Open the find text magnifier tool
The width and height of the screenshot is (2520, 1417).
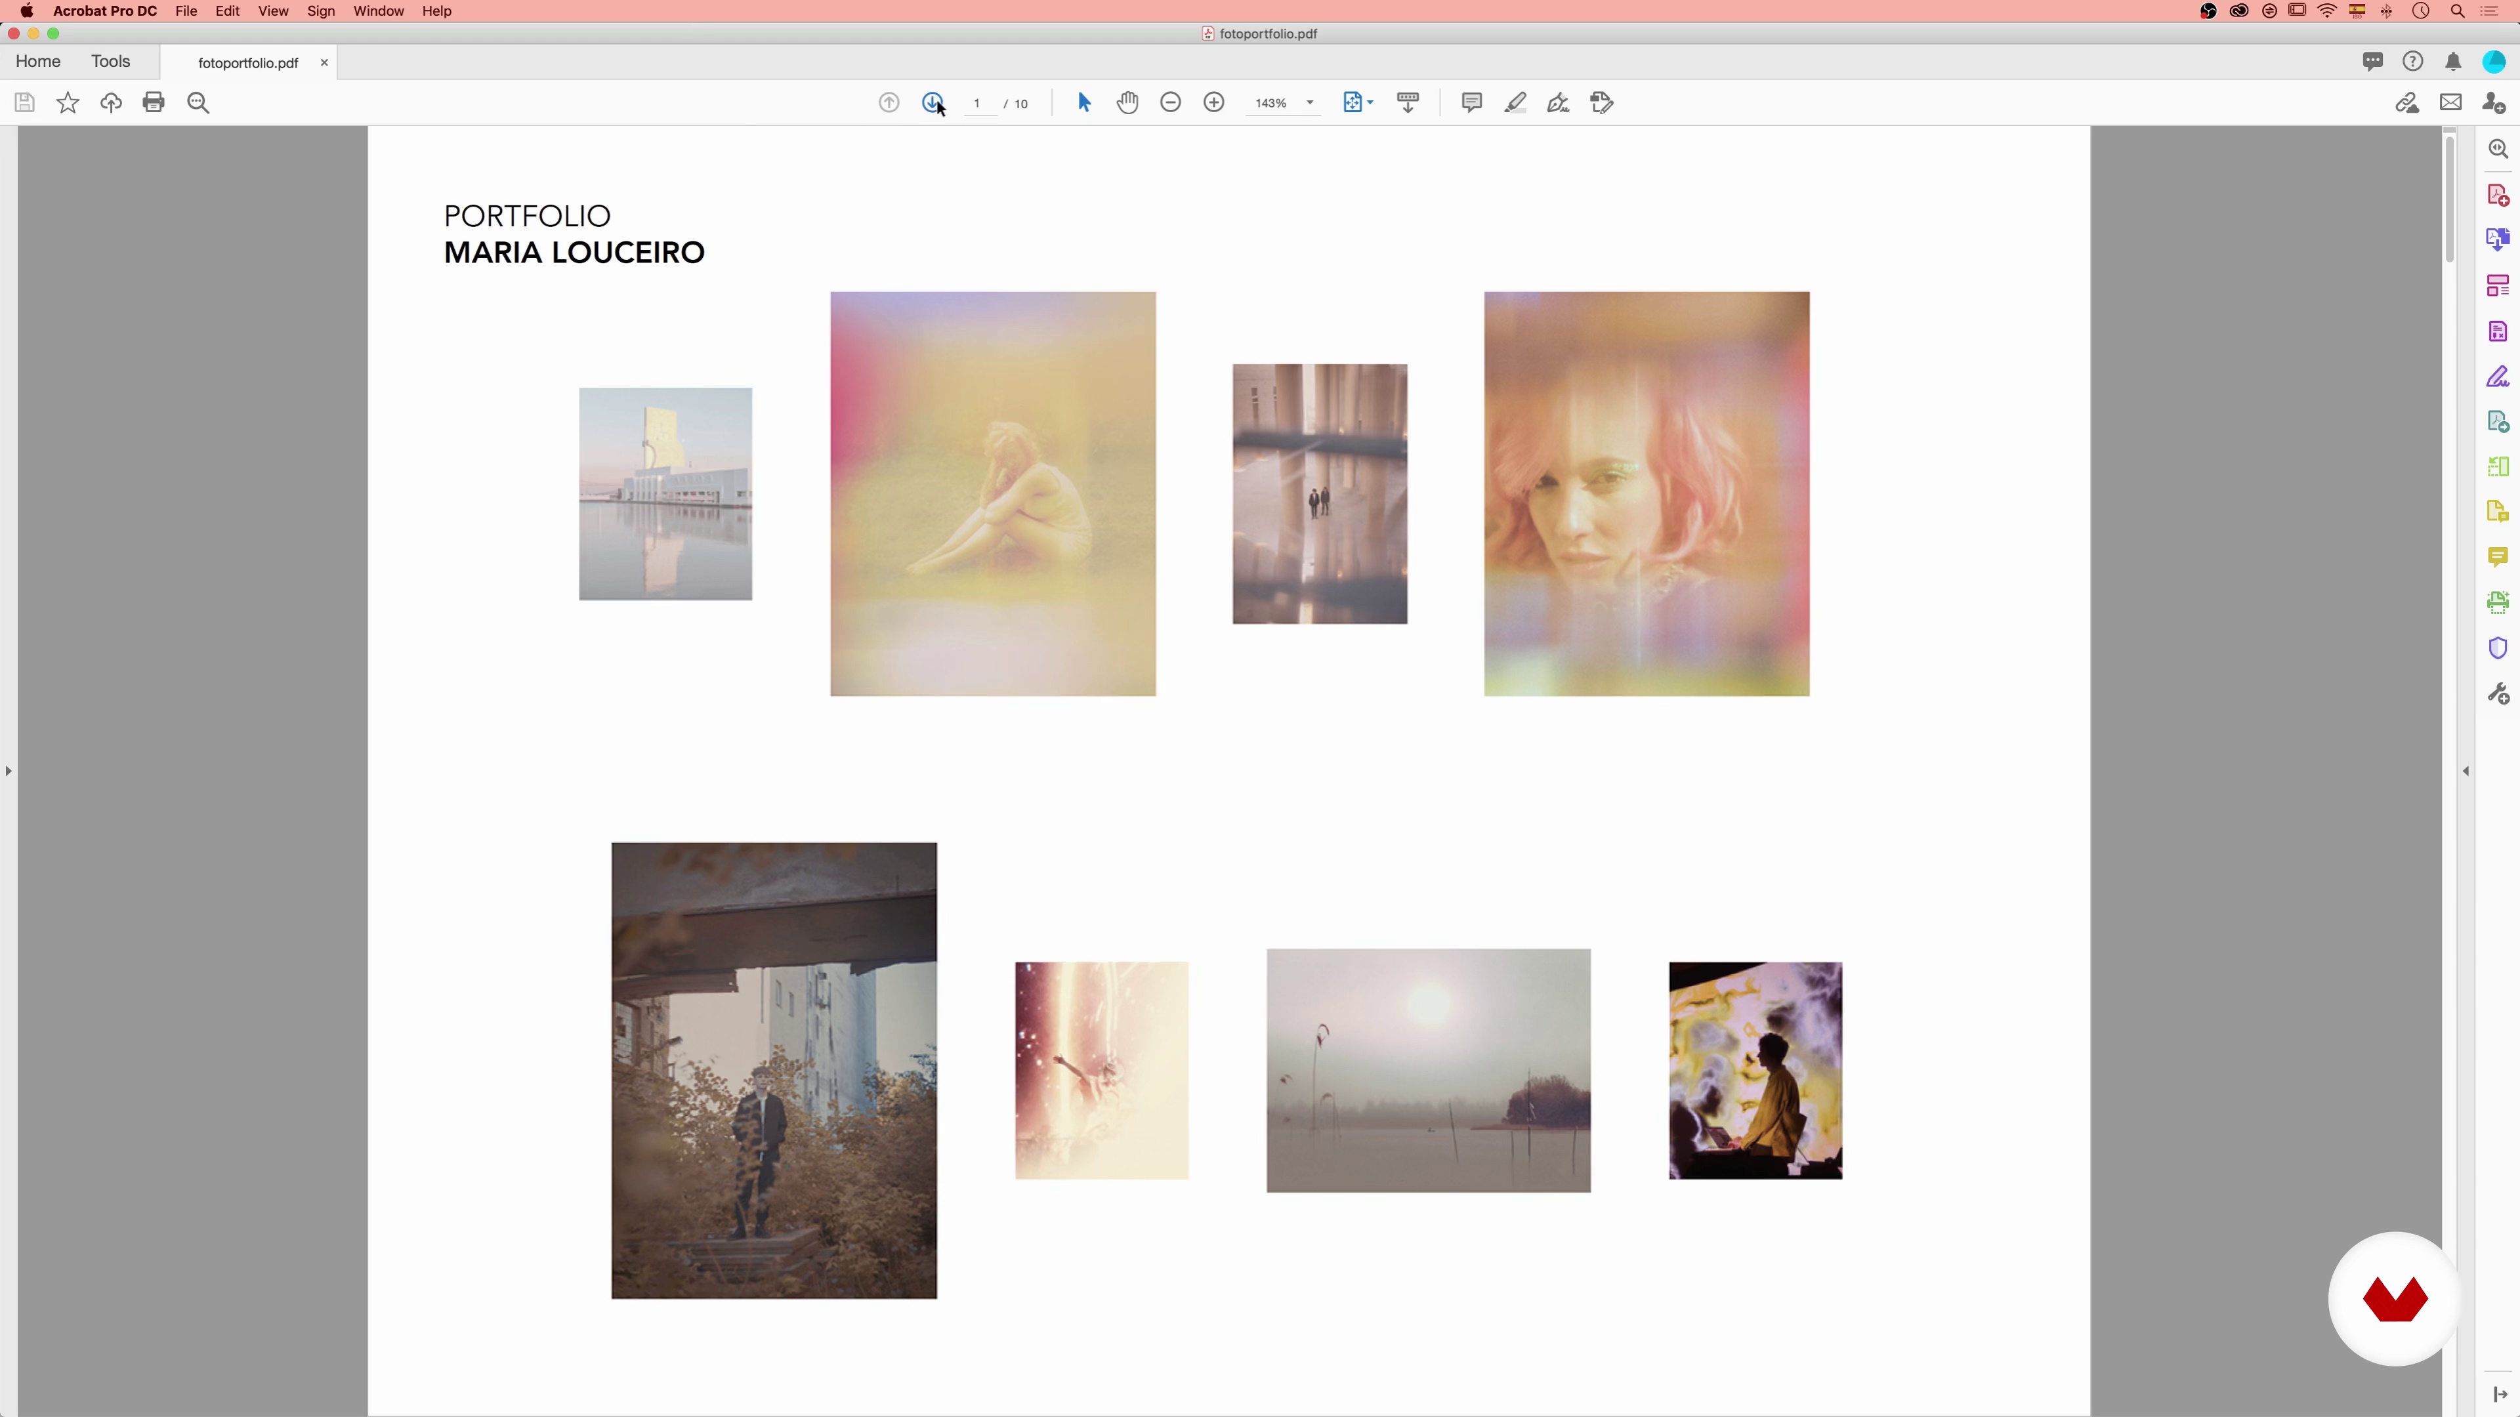(198, 103)
